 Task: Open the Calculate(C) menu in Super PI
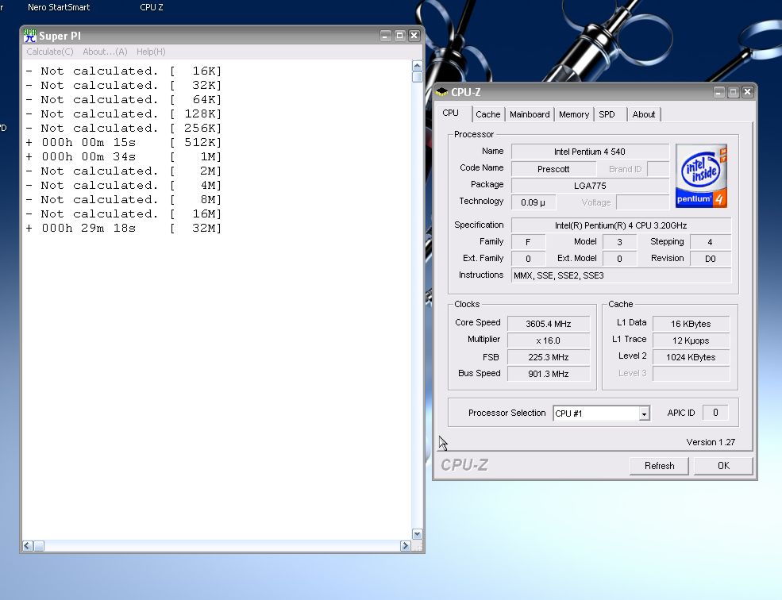tap(50, 52)
